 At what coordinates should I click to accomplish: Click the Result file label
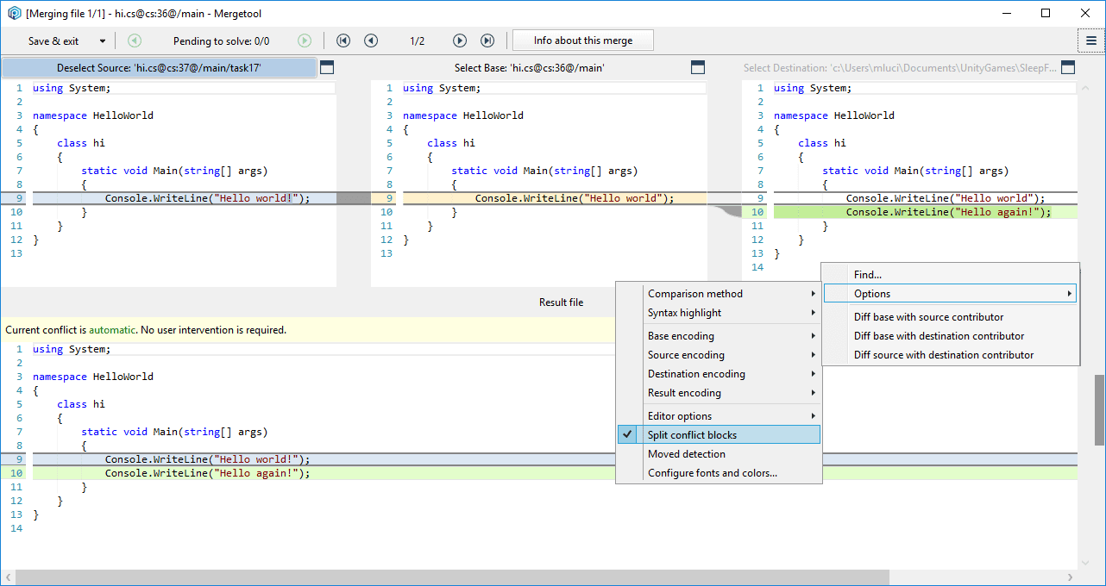(x=561, y=302)
